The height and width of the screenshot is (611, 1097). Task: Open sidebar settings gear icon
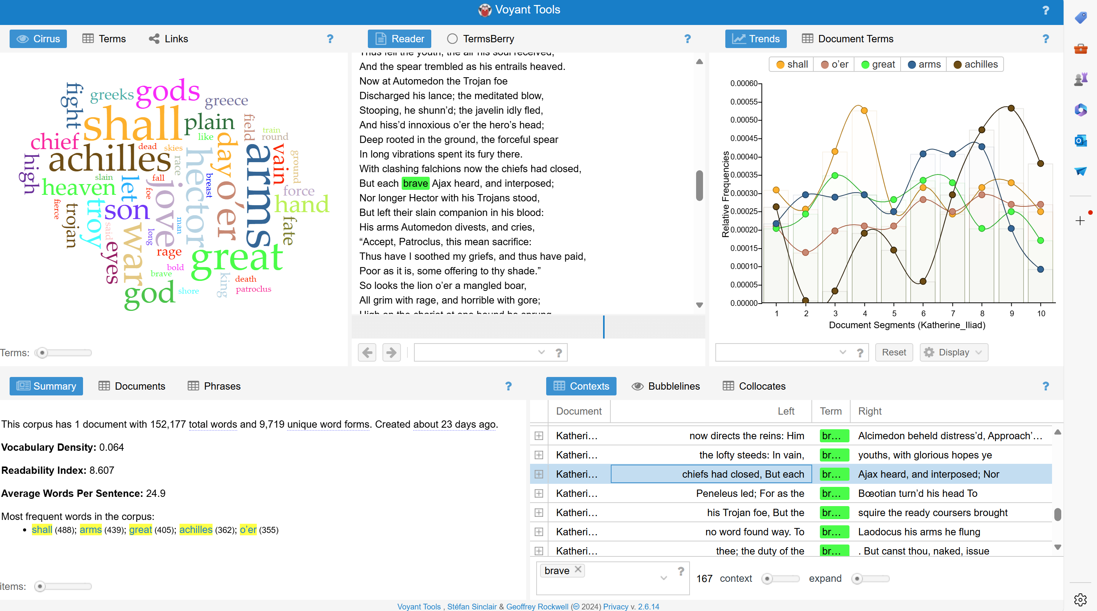tap(1080, 599)
